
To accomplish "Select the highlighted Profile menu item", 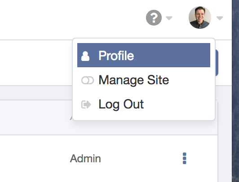I will pyautogui.click(x=144, y=55).
